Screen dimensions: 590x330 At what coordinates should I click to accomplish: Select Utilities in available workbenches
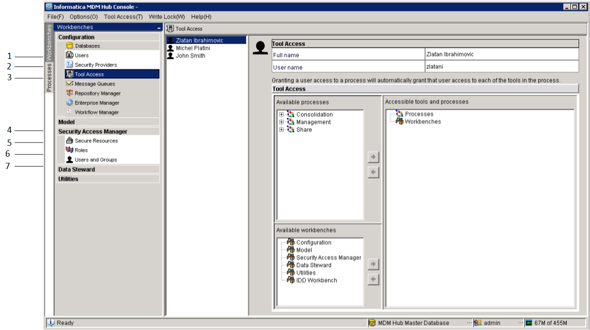coord(306,273)
